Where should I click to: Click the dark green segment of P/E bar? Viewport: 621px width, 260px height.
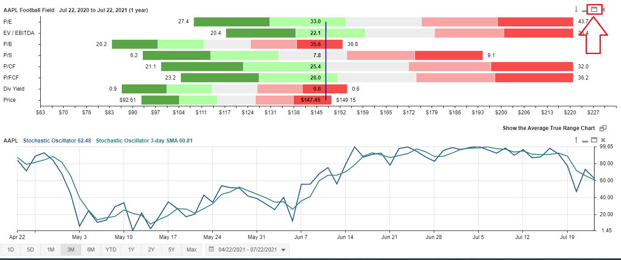(x=231, y=21)
